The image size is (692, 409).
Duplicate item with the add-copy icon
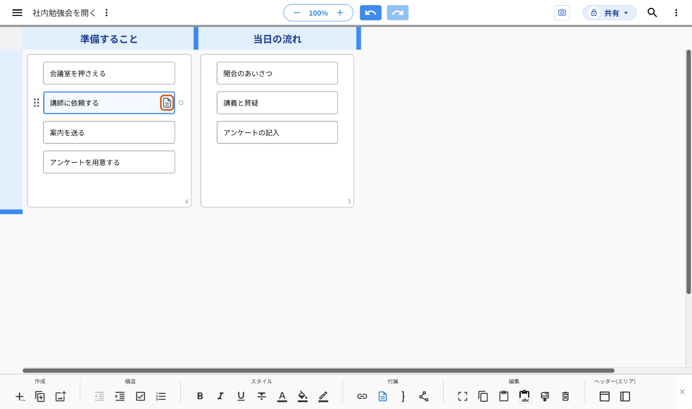[x=40, y=397]
